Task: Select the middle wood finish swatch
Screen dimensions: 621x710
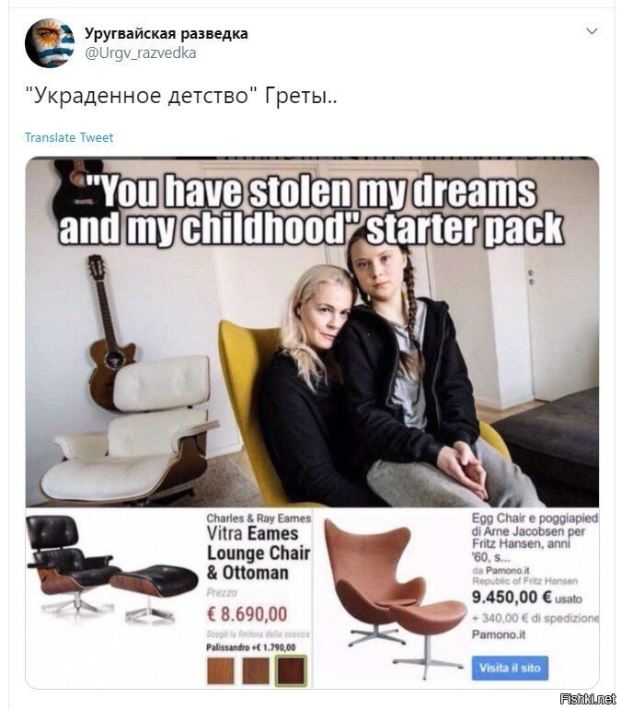Action: pos(256,670)
